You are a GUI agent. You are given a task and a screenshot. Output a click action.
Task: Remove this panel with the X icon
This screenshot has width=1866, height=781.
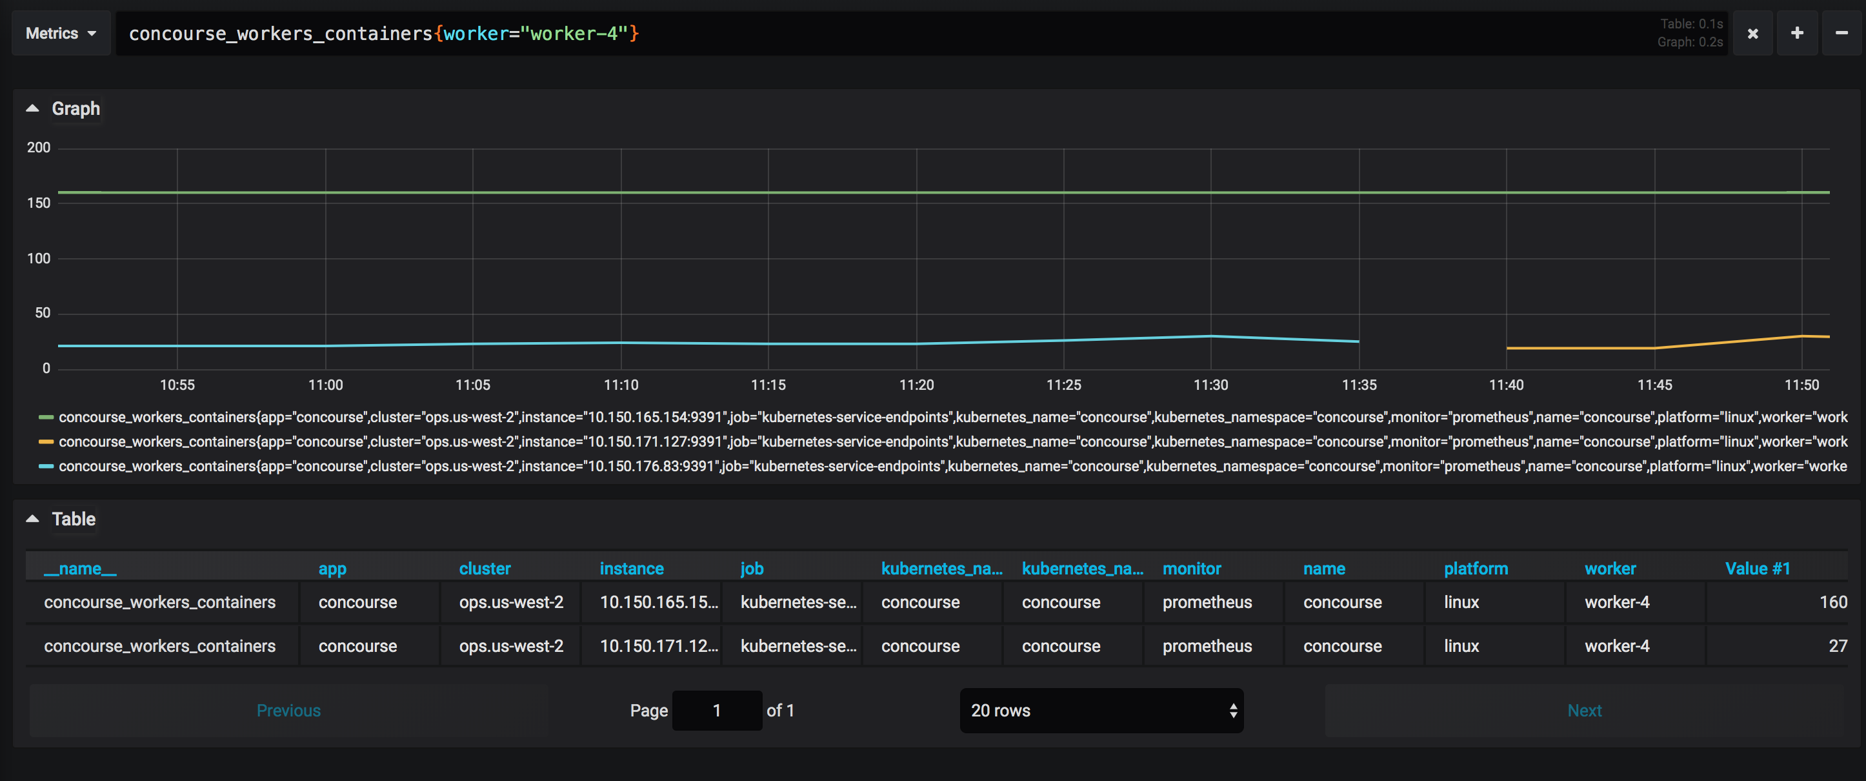(x=1752, y=33)
